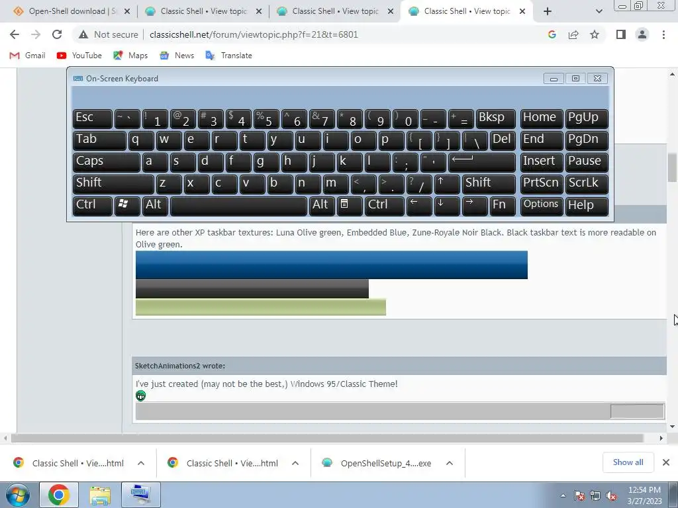Expand first Classic Shell html download options
This screenshot has height=508, width=678.
[x=141, y=463]
